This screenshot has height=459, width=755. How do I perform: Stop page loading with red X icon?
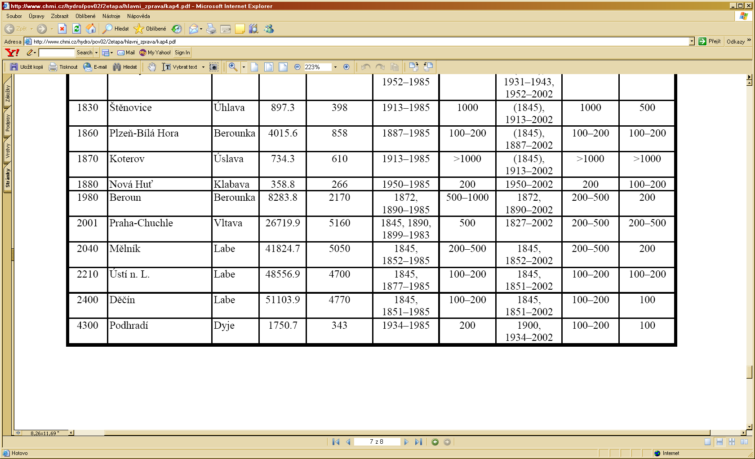62,29
